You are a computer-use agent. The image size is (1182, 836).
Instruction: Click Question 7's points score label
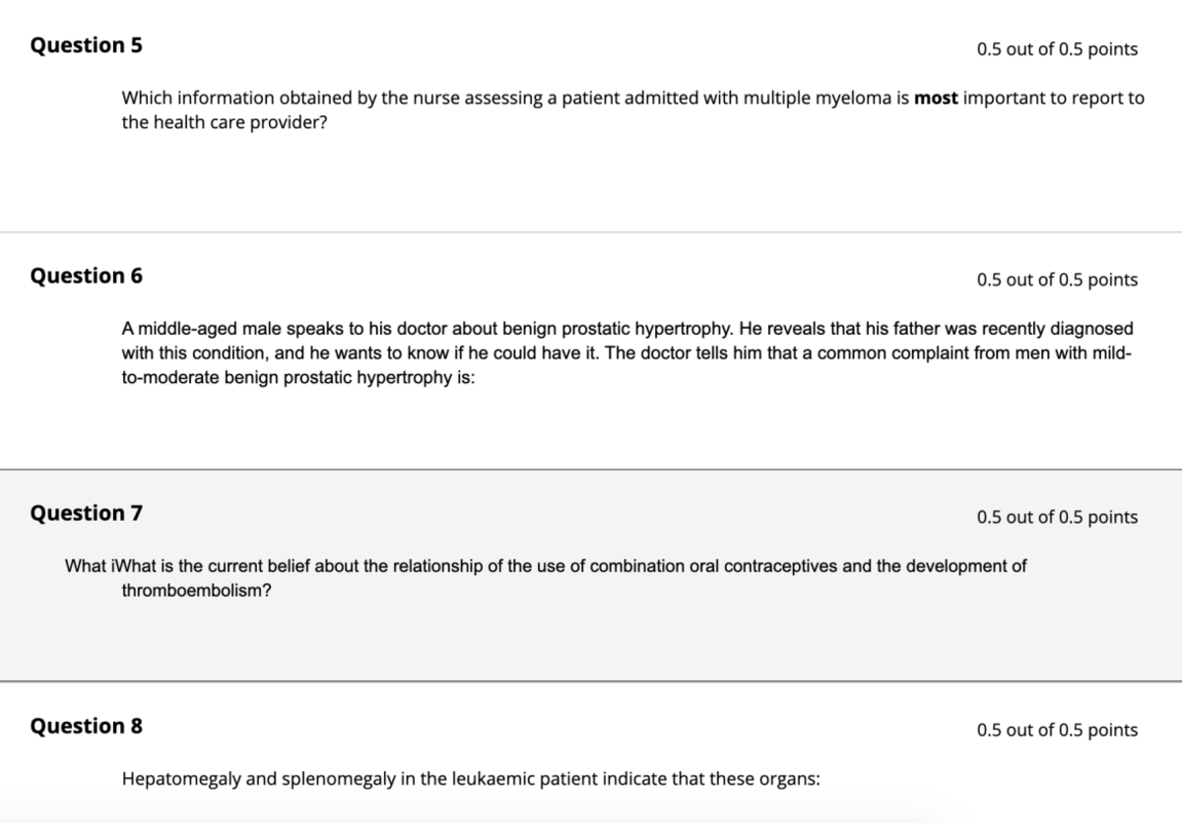[x=1056, y=517]
